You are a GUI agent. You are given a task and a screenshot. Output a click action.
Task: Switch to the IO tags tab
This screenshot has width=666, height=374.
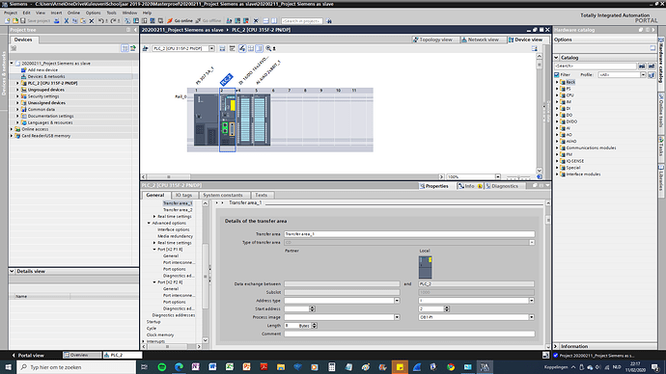(183, 195)
